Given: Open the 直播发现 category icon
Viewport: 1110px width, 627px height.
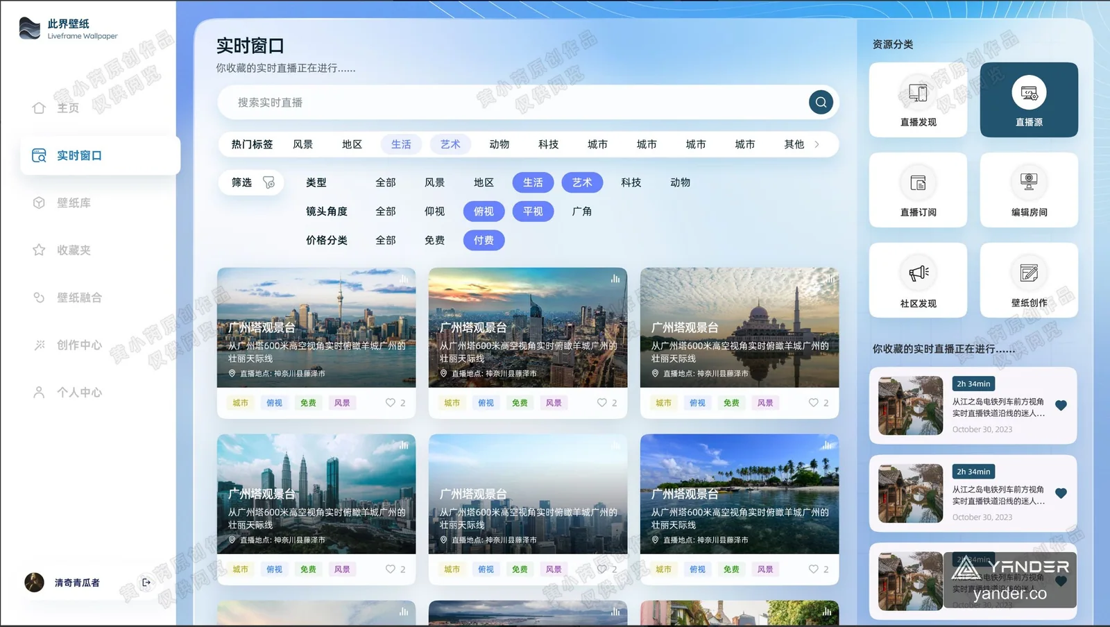Looking at the screenshot, I should pyautogui.click(x=918, y=93).
